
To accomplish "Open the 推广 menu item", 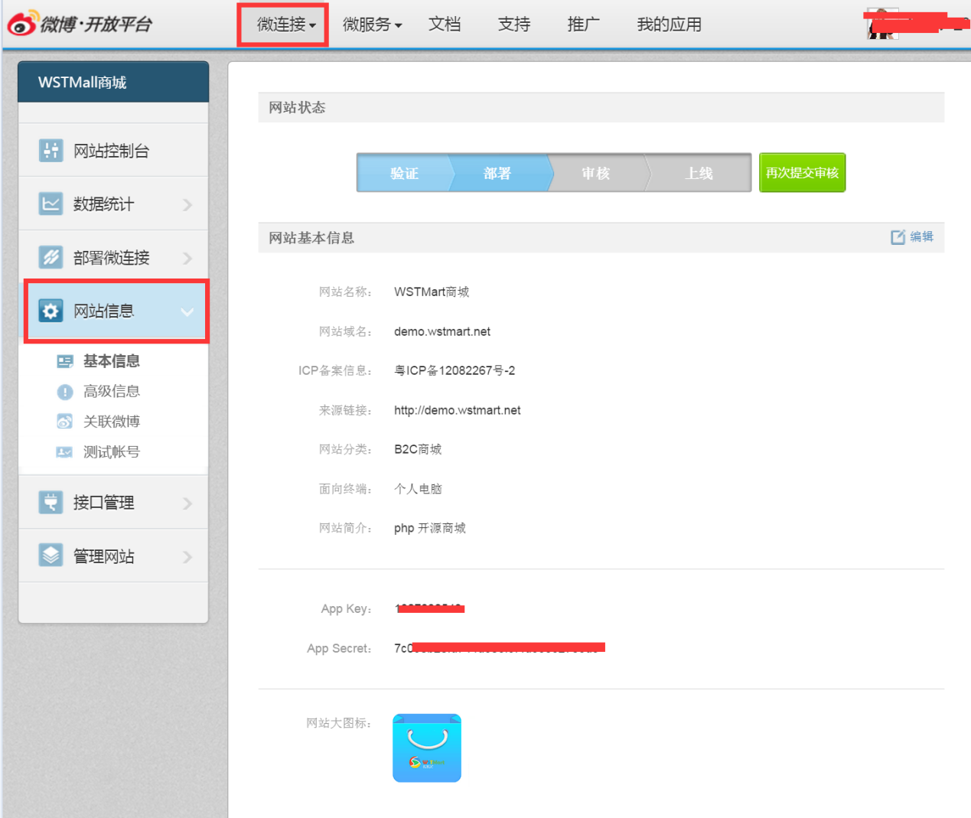I will (x=584, y=24).
